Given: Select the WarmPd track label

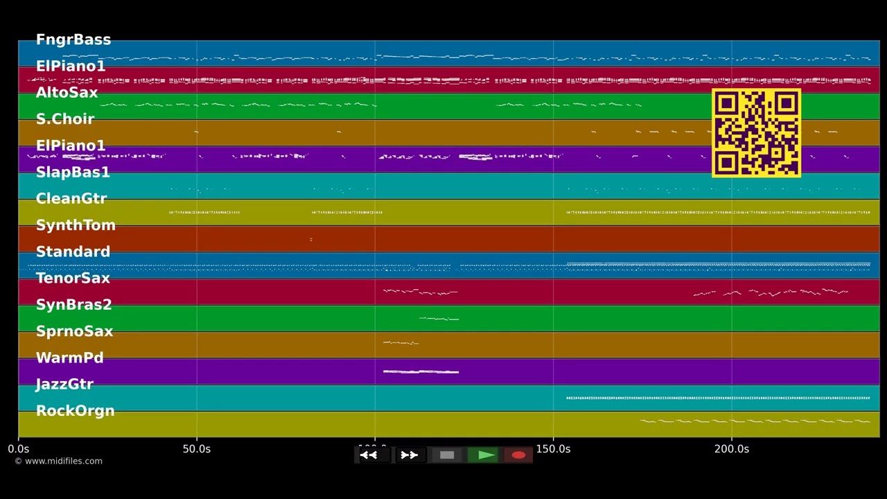Looking at the screenshot, I should coord(70,358).
